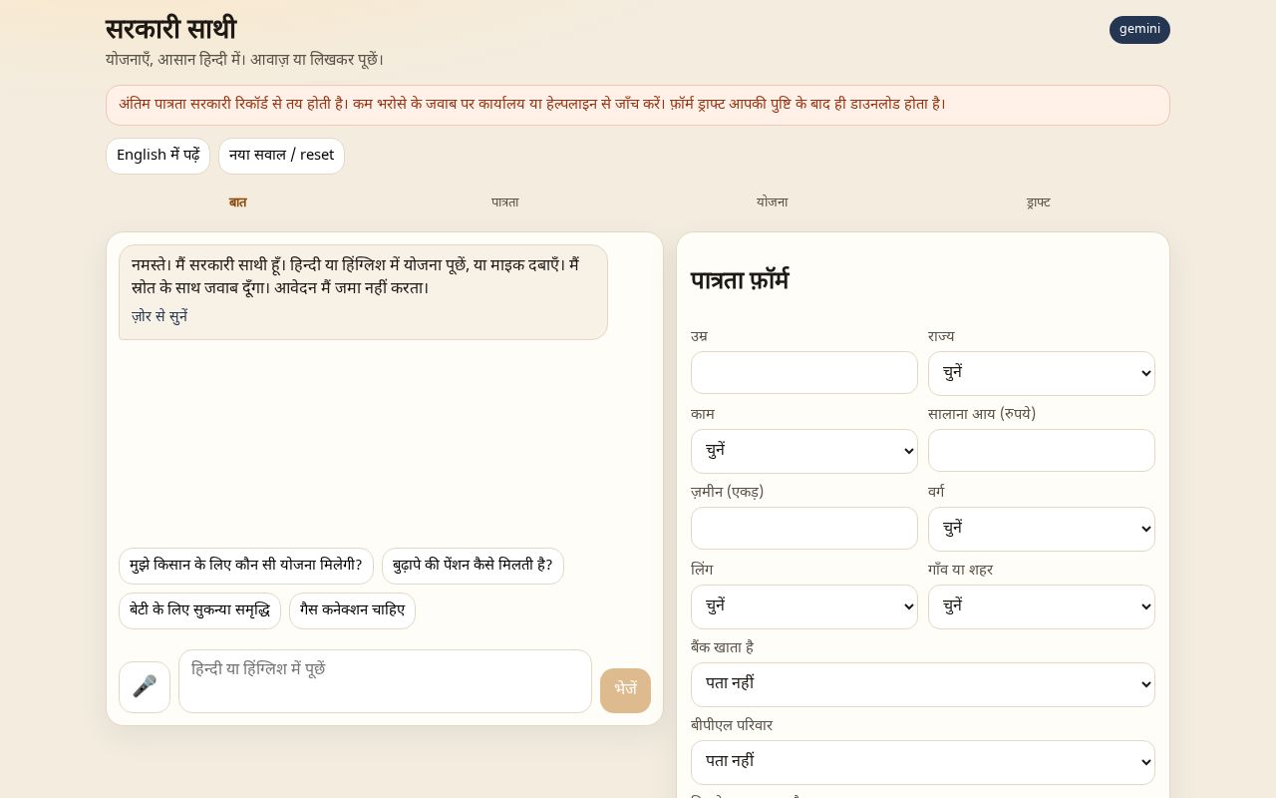
Task: Click the ज़मीन (एकड़) land input field
Action: pyautogui.click(x=803, y=528)
